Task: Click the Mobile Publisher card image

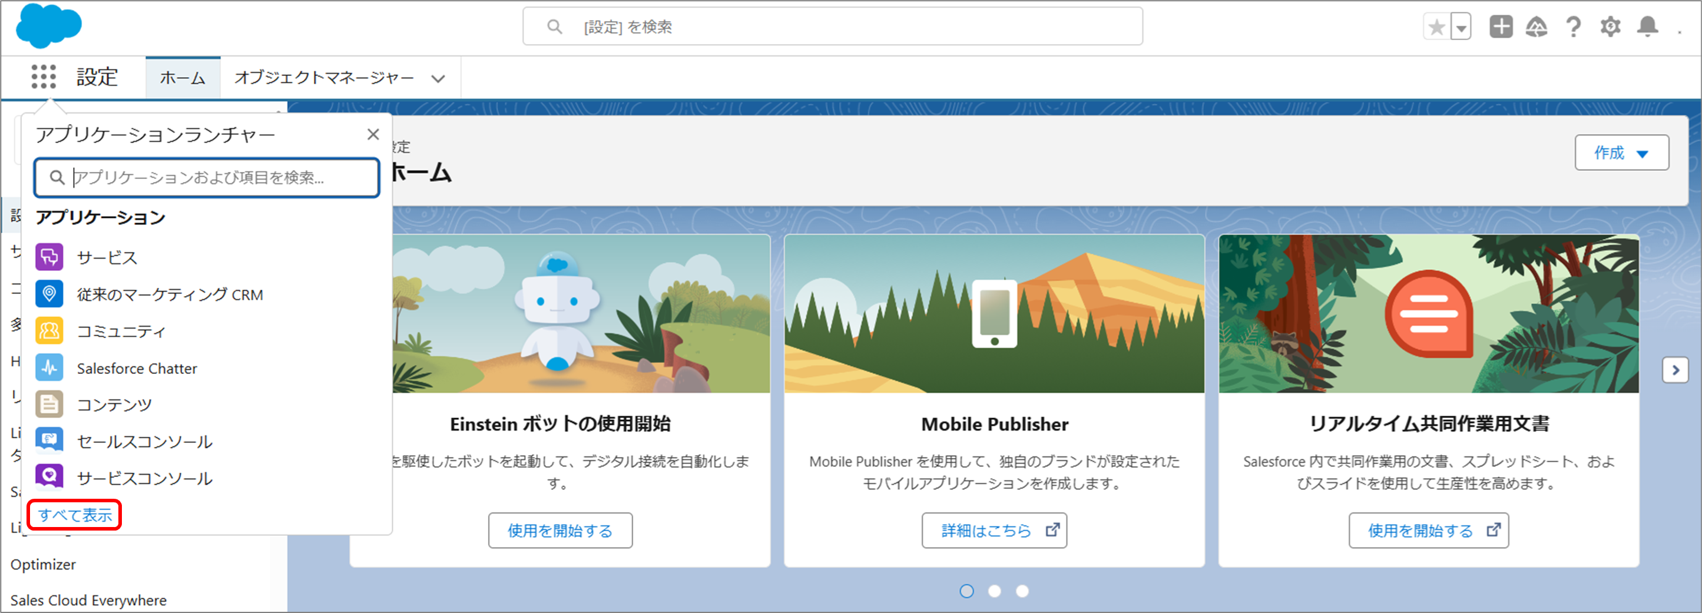Action: point(994,314)
